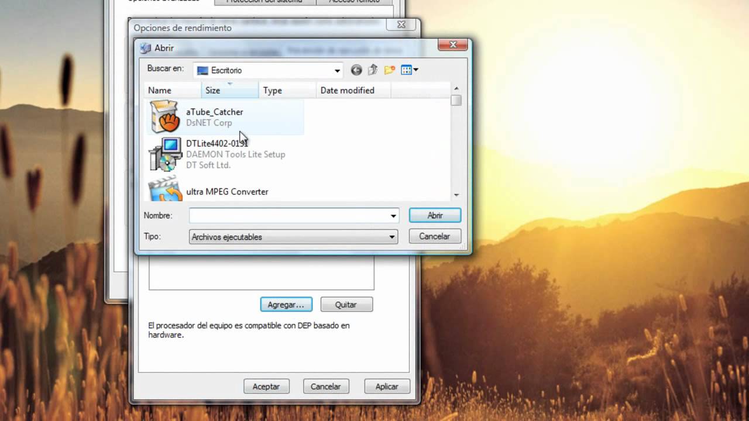This screenshot has height=421, width=749.
Task: Click Cancelar in Opciones de rendimiento
Action: [x=326, y=387]
